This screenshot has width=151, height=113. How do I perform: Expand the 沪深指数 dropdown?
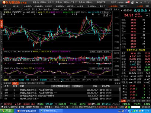click(x=49, y=6)
